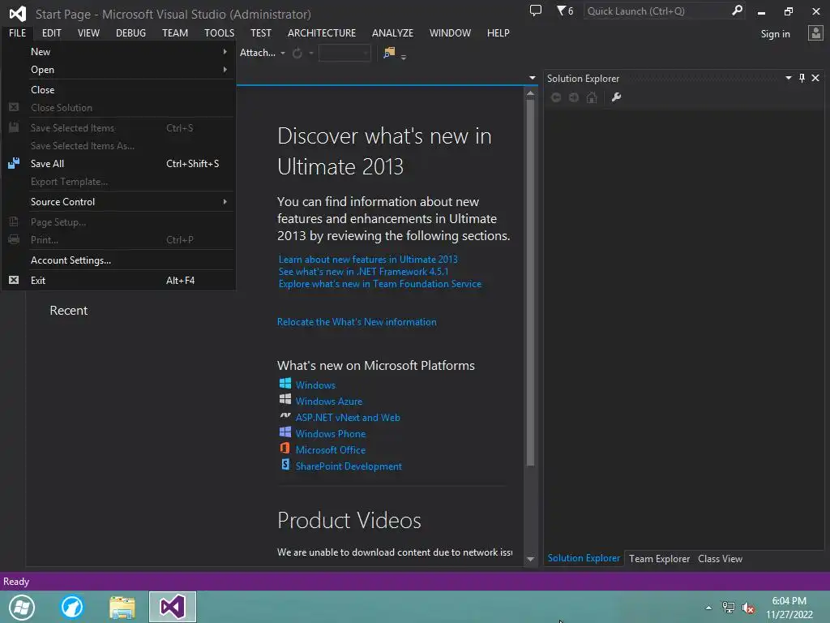The width and height of the screenshot is (830, 623).
Task: Open the TOOLS menu
Action: (219, 32)
